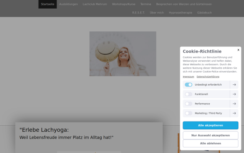Screen dimensions: 244x153
Task: Turn on Marketing / Third Party switch
Action: tap(188, 113)
